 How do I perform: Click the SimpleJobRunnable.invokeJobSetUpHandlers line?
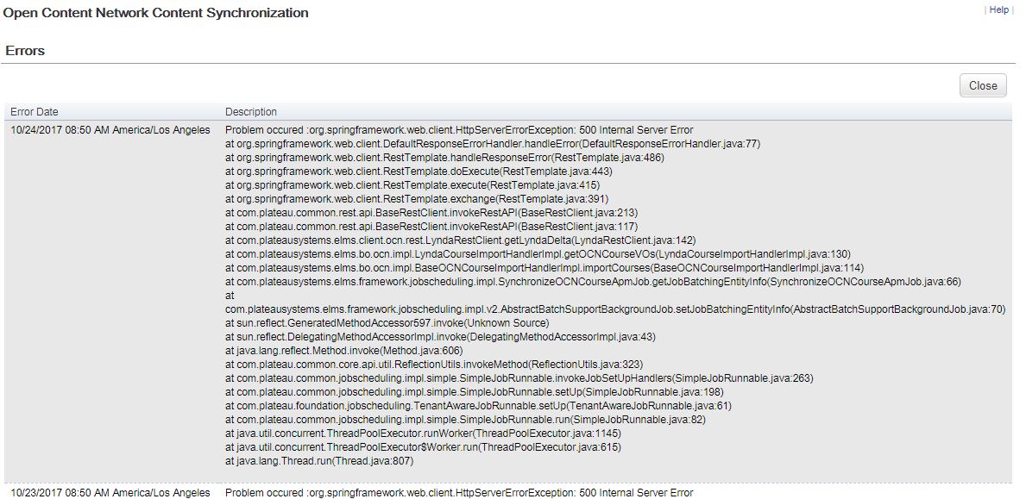click(519, 379)
